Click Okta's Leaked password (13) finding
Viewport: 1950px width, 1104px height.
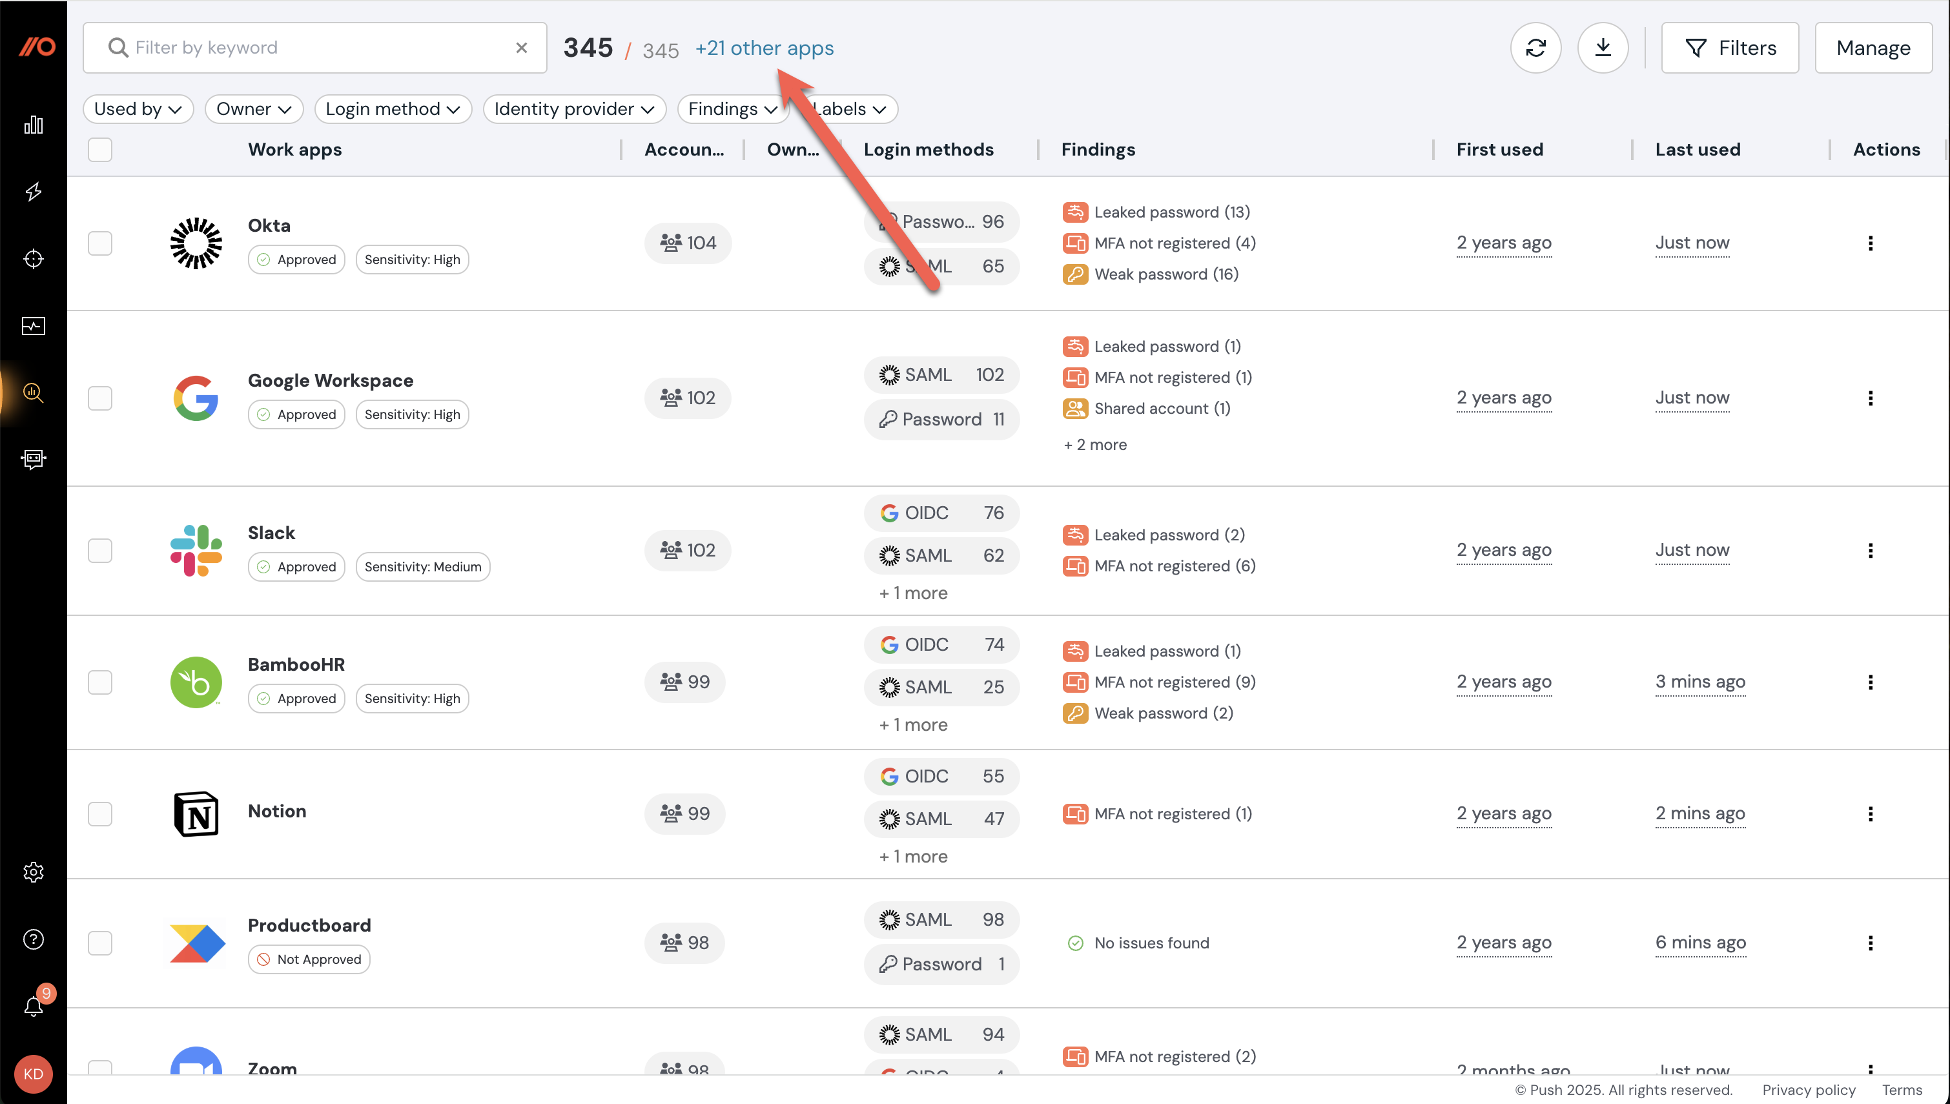click(1156, 212)
